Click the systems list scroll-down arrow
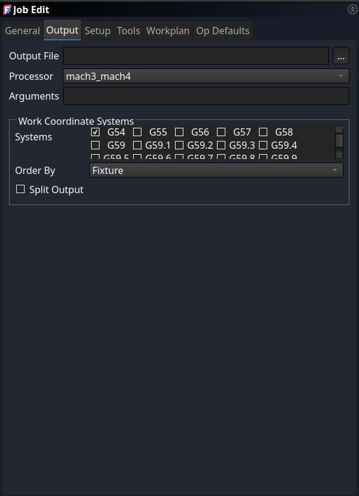Image resolution: width=359 pixels, height=496 pixels. 339,154
